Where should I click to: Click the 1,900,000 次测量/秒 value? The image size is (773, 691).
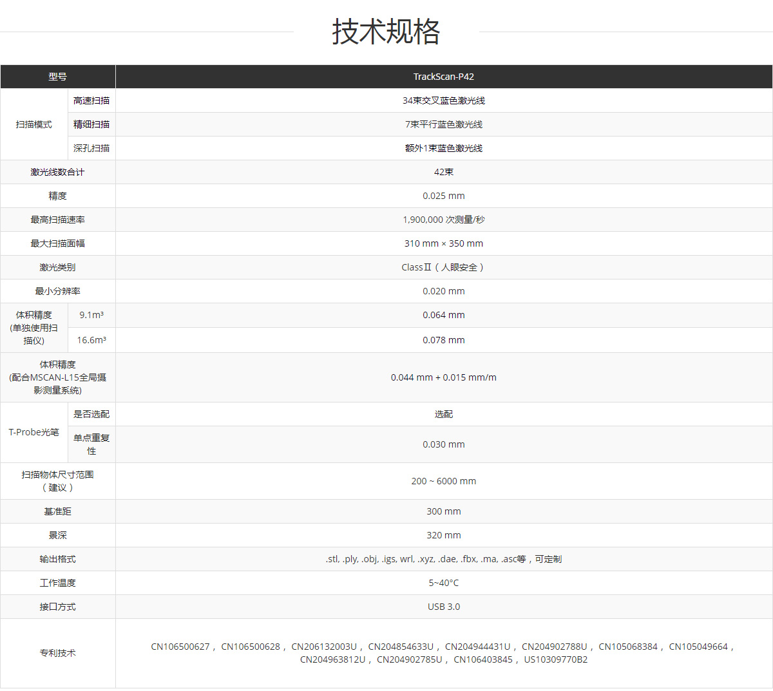(x=444, y=219)
